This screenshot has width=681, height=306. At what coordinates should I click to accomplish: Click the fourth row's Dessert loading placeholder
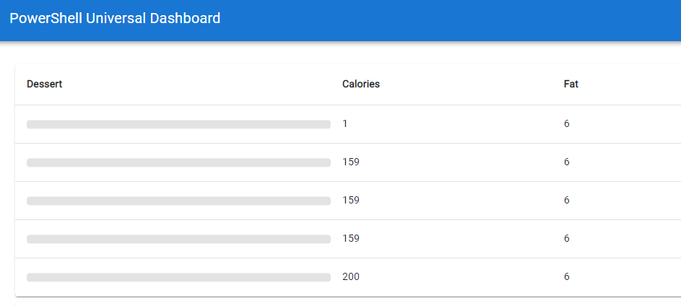click(x=178, y=239)
